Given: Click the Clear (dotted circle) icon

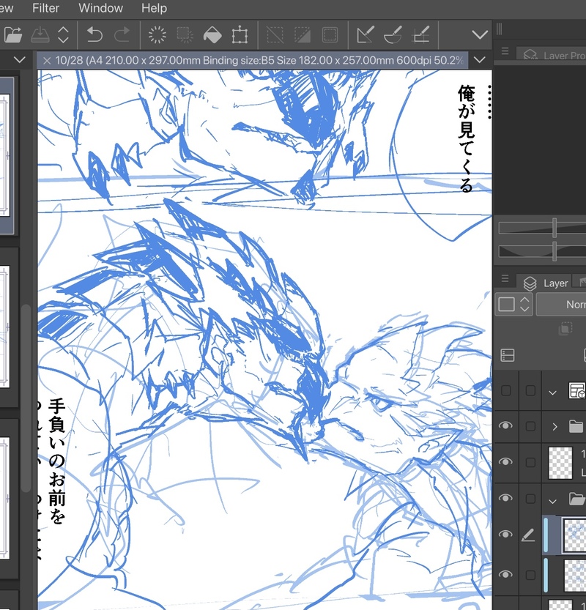Looking at the screenshot, I should click(x=157, y=35).
